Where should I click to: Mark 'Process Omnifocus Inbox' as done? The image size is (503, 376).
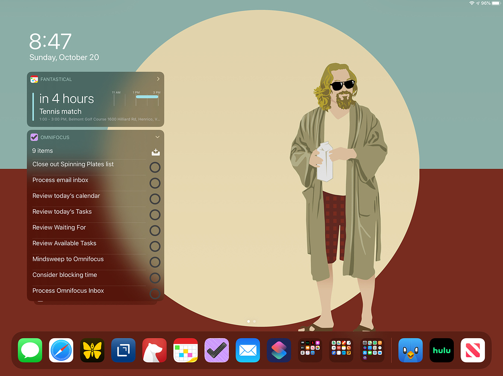coord(155,294)
